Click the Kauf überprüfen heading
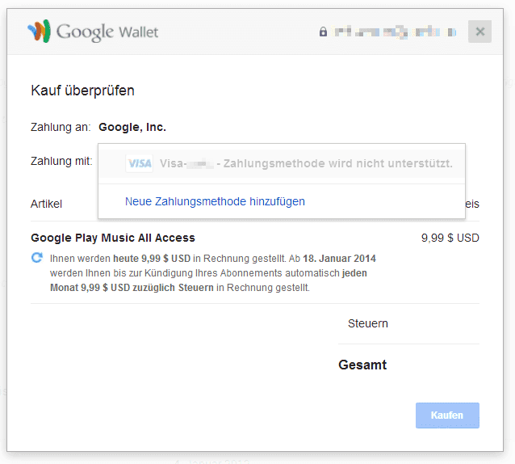This screenshot has height=464, width=515. [83, 91]
